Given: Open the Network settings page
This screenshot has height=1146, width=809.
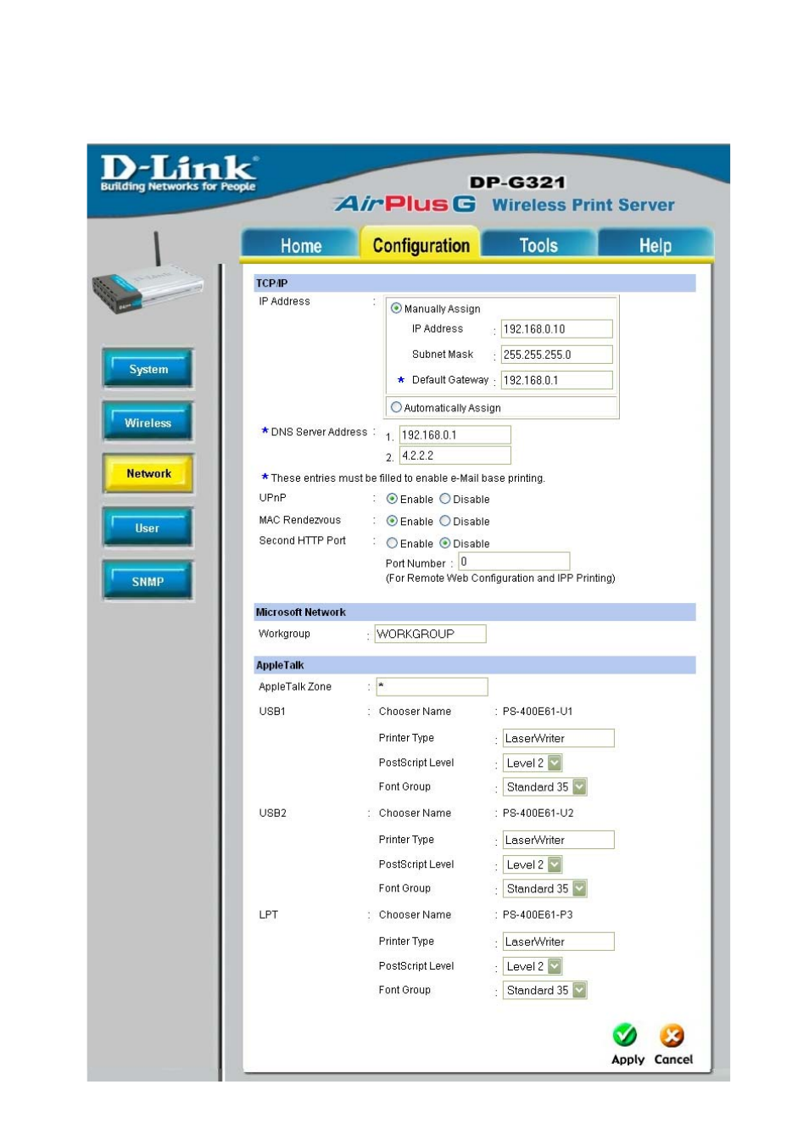Looking at the screenshot, I should (x=148, y=473).
